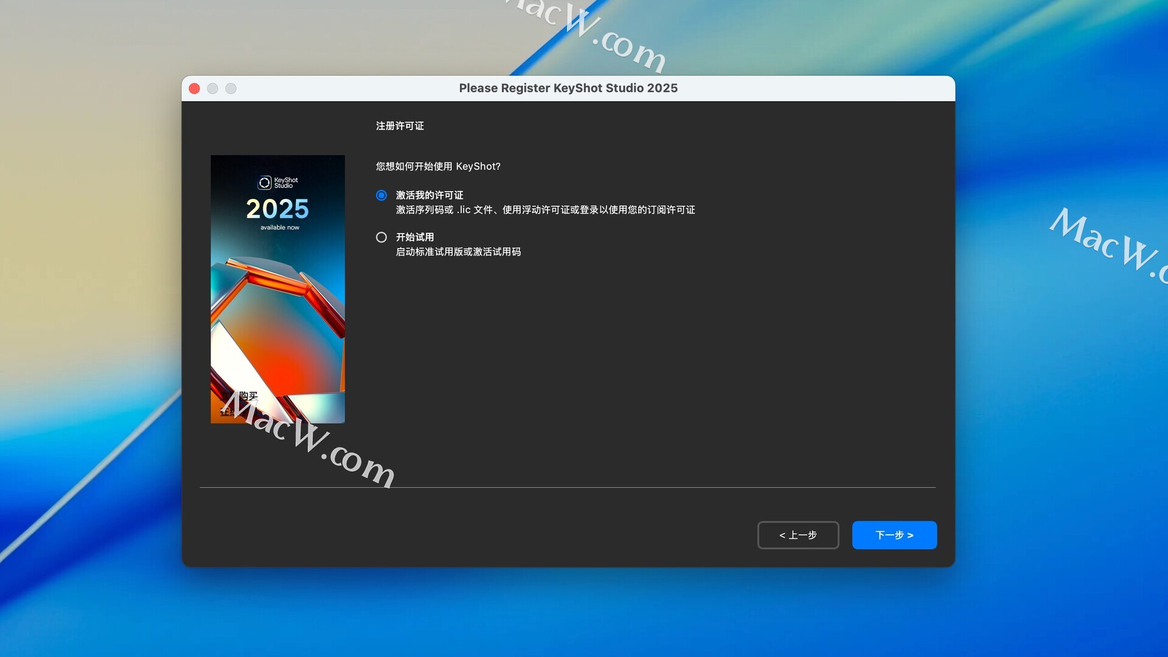This screenshot has height=657, width=1168.
Task: Click the large 2025 text on banner
Action: (x=277, y=209)
